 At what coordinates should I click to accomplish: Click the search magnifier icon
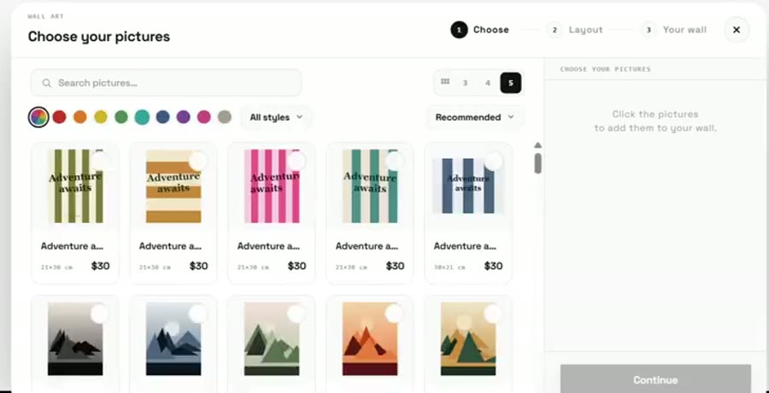click(47, 83)
